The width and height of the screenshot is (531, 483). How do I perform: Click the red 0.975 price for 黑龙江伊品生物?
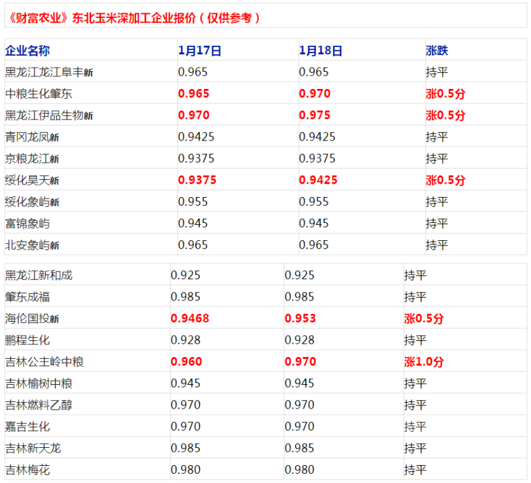(315, 115)
